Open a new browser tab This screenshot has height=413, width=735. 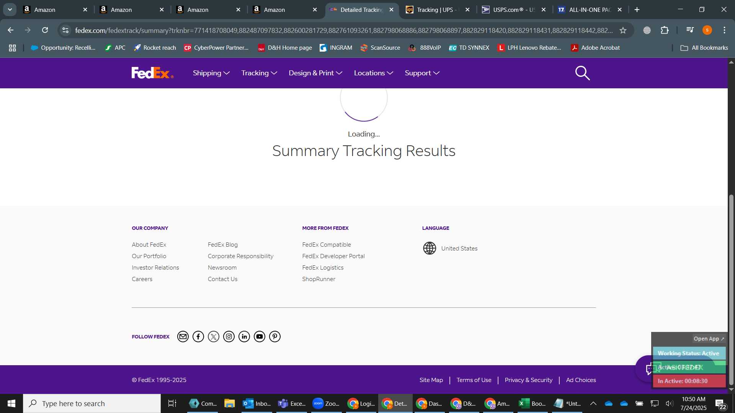637,10
